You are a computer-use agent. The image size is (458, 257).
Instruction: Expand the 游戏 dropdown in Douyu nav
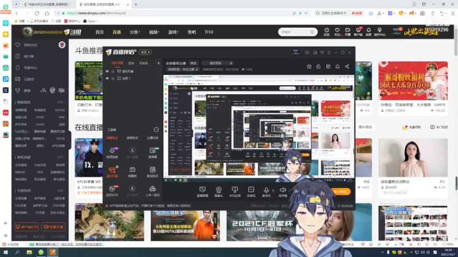click(173, 32)
